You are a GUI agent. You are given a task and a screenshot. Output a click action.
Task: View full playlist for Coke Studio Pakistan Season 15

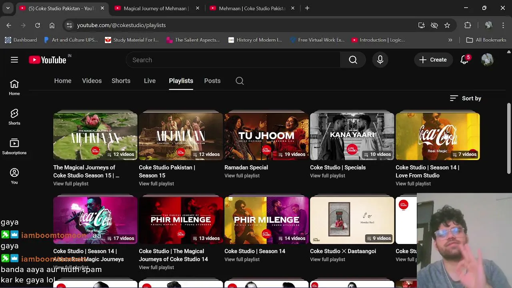tap(156, 184)
